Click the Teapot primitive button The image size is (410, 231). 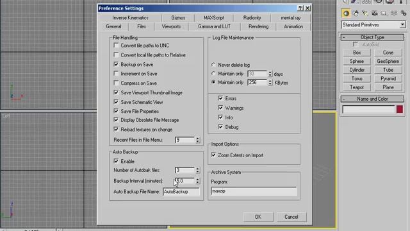[357, 87]
